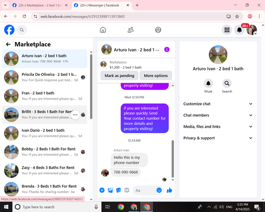The height and width of the screenshot is (212, 265).
Task: Open Task View on taskbar
Action: 108,207
